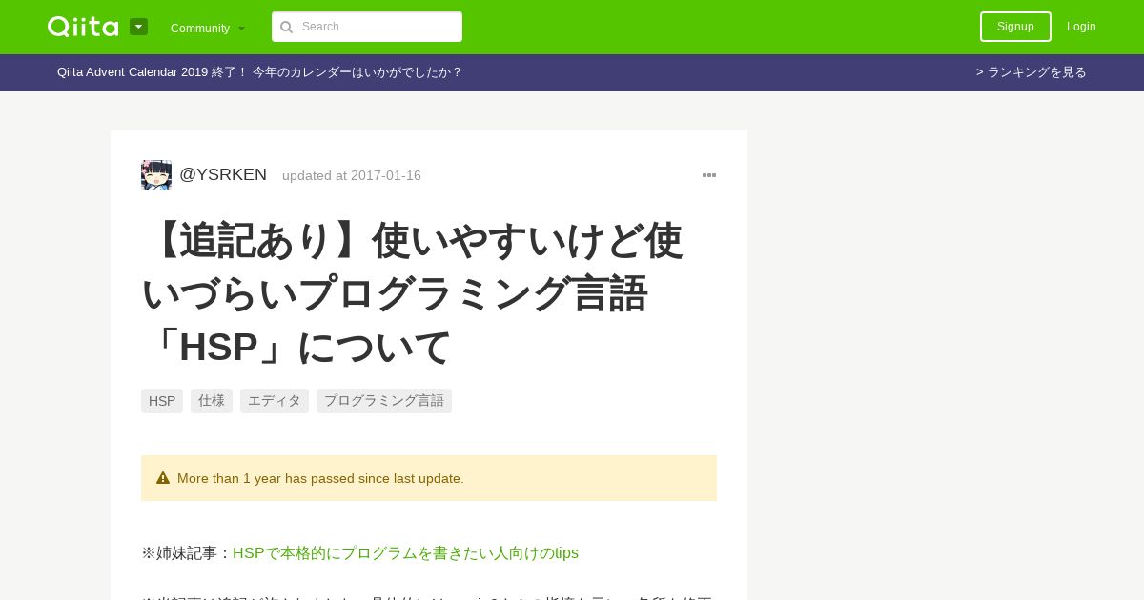1144x600 pixels.
Task: Select the HSP tag
Action: coord(162,401)
